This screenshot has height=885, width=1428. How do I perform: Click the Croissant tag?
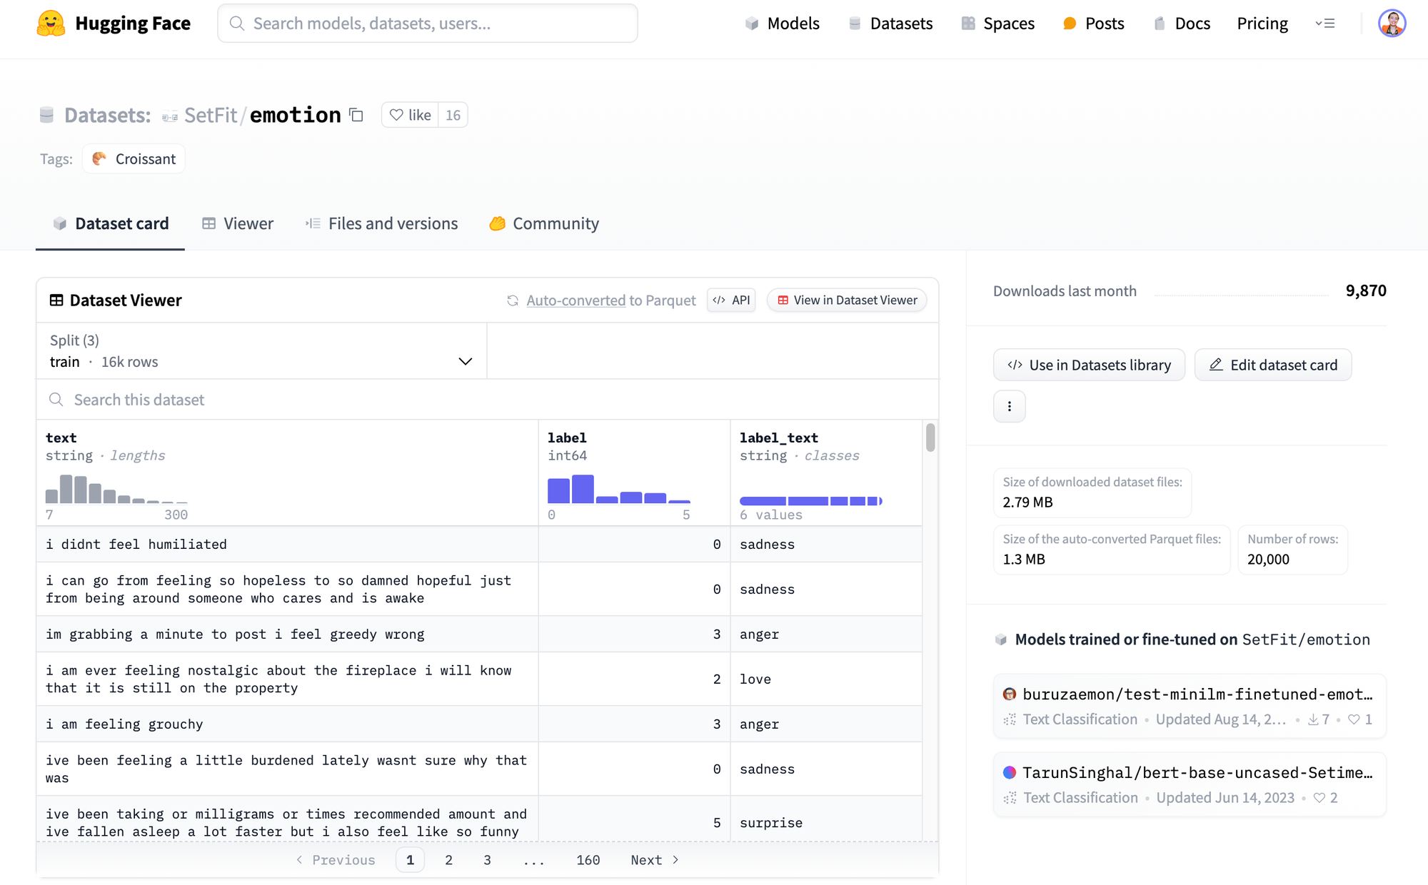point(134,158)
